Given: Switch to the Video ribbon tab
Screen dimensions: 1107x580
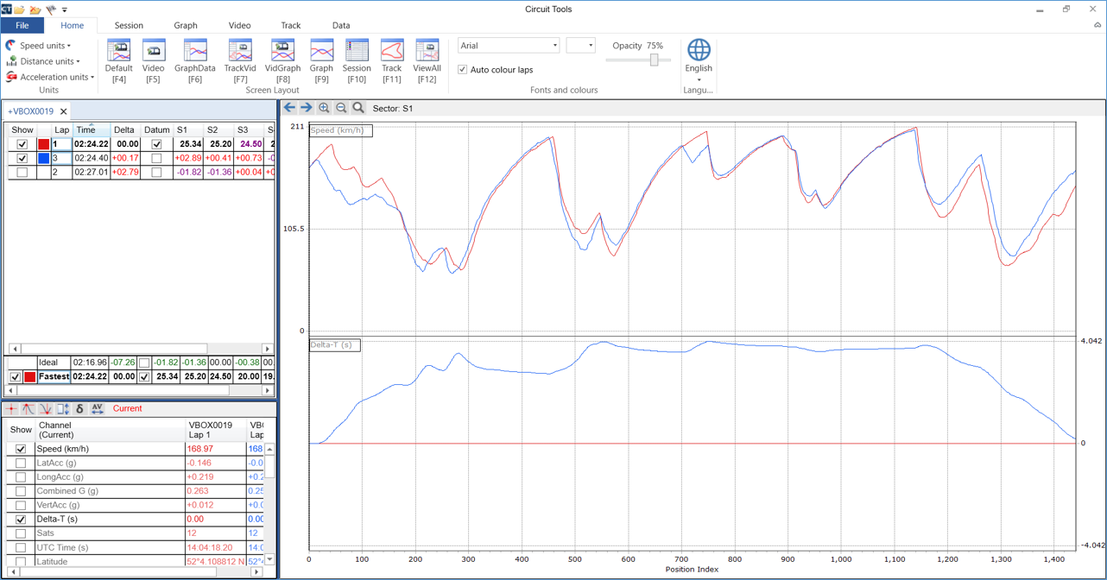Looking at the screenshot, I should pyautogui.click(x=239, y=26).
